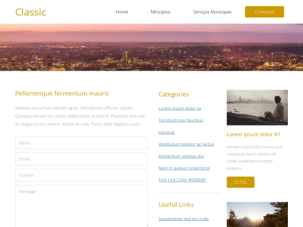This screenshot has width=303, height=227.
Task: Click the Lorem ipsum dolor #1 heading
Action: pos(253,135)
